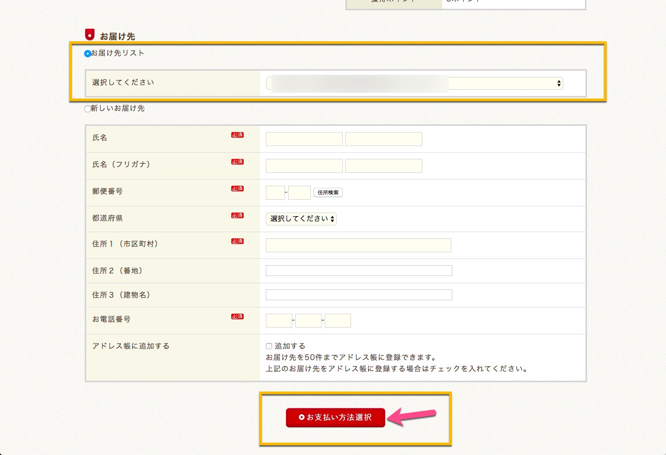The width and height of the screenshot is (666, 455).
Task: Select the お届け先リスト radio button
Action: tap(87, 53)
